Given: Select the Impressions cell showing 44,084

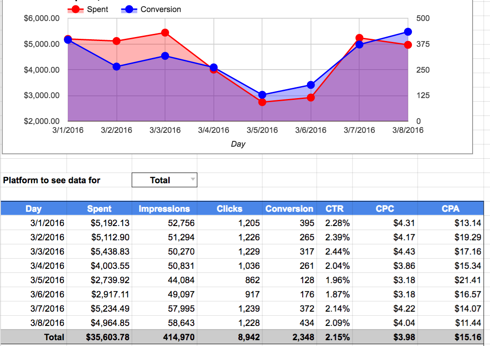Looking at the screenshot, I should [x=181, y=280].
